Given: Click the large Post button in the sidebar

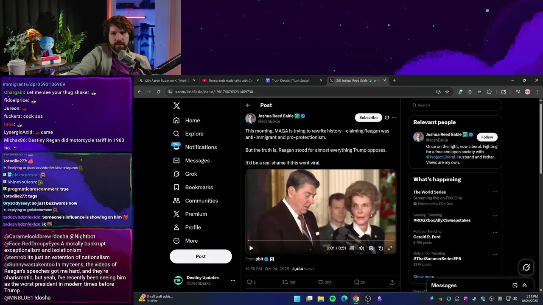Looking at the screenshot, I should [201, 256].
